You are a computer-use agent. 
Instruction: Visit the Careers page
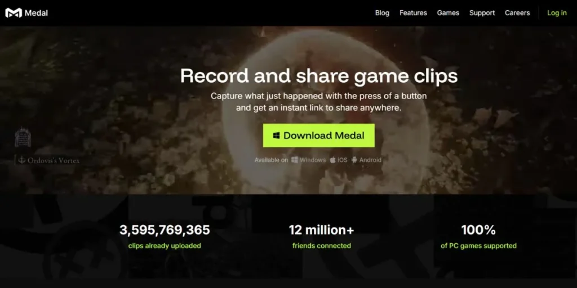tap(517, 13)
